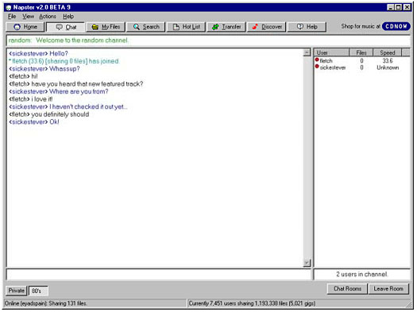Close the Napster window

[x=407, y=7]
